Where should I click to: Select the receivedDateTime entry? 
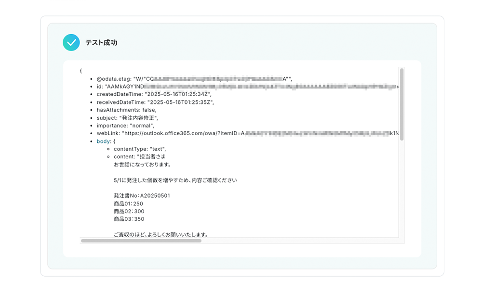click(155, 102)
